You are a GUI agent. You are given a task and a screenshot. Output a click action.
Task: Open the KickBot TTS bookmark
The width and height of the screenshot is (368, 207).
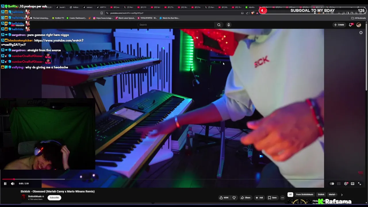58,18
